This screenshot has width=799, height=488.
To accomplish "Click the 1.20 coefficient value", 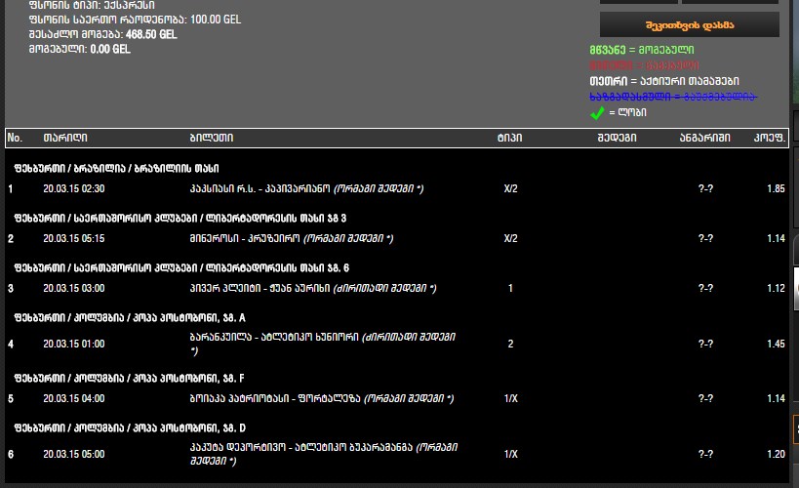I will [776, 455].
